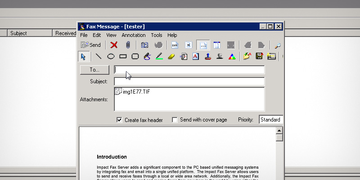Image resolution: width=360 pixels, height=180 pixels.
Task: Click the magnifier zoom icon
Action: coord(278,45)
